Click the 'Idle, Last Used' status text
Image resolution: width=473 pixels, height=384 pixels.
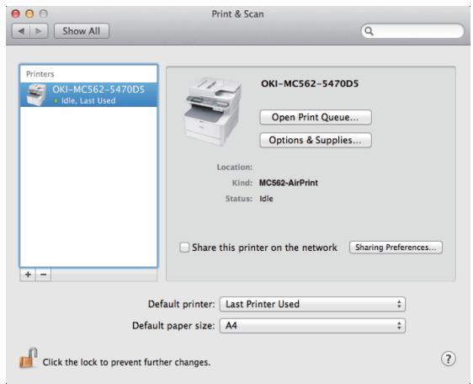88,101
